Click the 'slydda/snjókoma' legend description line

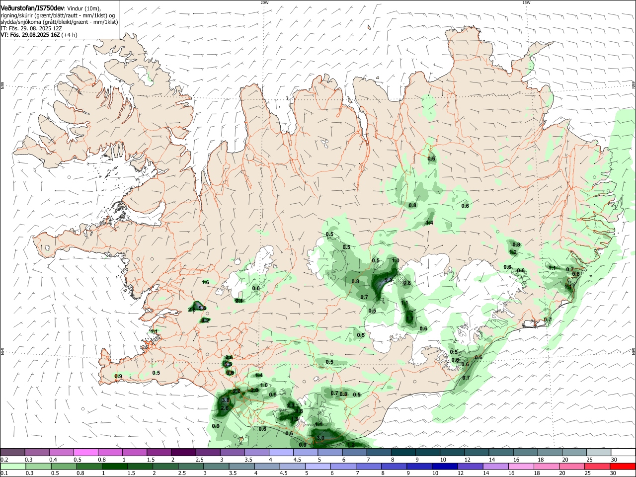59,22
